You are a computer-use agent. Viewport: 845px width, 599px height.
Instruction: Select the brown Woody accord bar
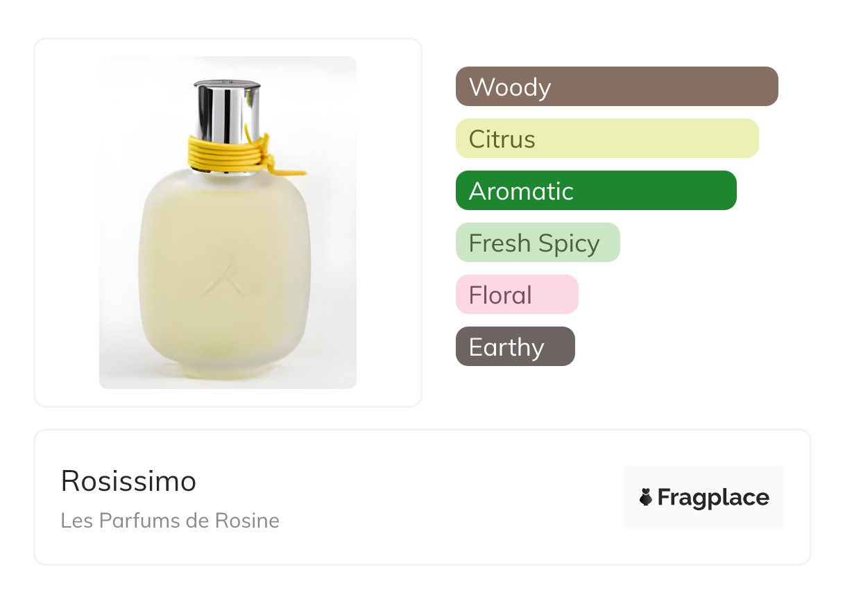tap(617, 87)
